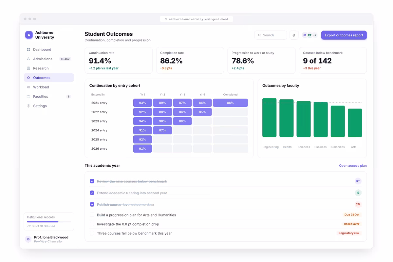Click the Engineering bar in faculty chart
The image size is (393, 262).
pyautogui.click(x=270, y=118)
